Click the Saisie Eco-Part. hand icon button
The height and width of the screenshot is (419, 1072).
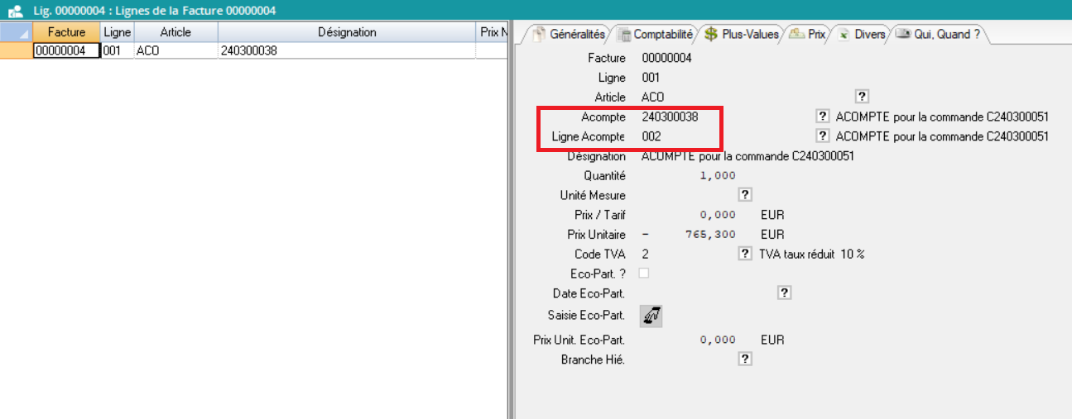pyautogui.click(x=651, y=316)
